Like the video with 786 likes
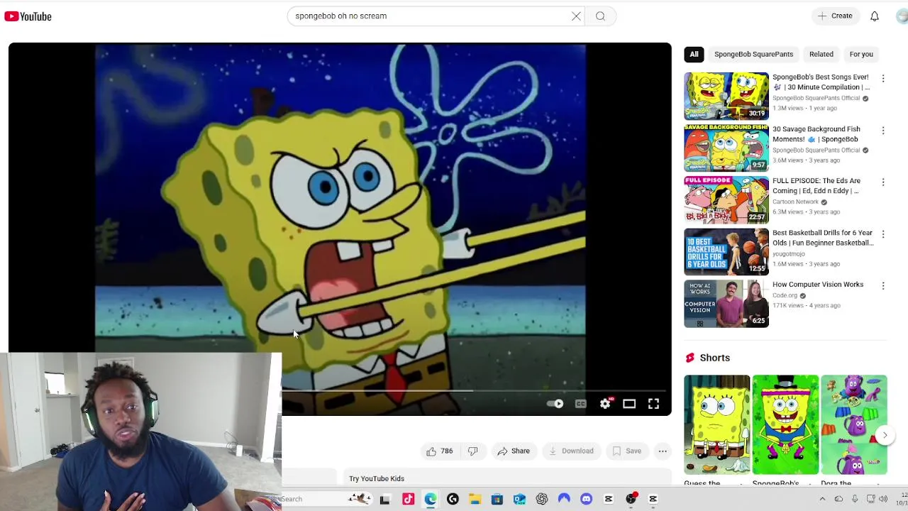This screenshot has width=908, height=511. click(439, 451)
